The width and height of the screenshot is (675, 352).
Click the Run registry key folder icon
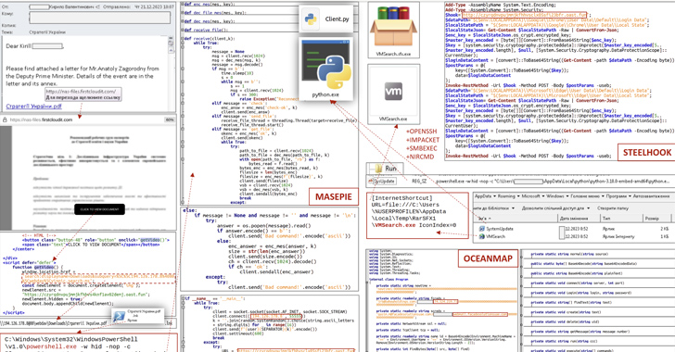(379, 169)
